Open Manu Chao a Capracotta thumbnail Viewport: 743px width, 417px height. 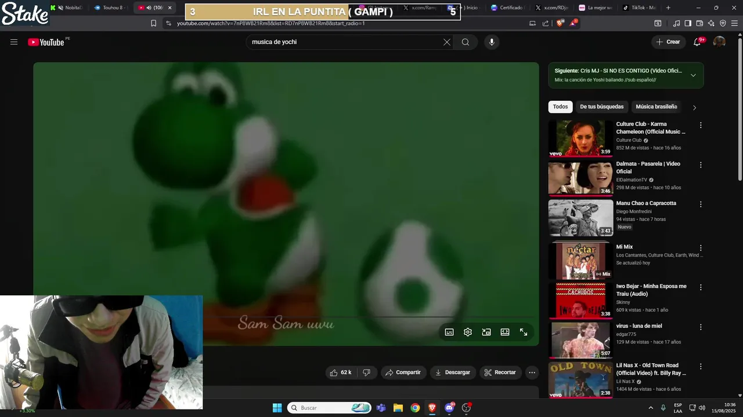coord(580,218)
